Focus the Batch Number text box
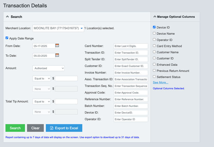Screen dimensions: 214x147 point(131,106)
